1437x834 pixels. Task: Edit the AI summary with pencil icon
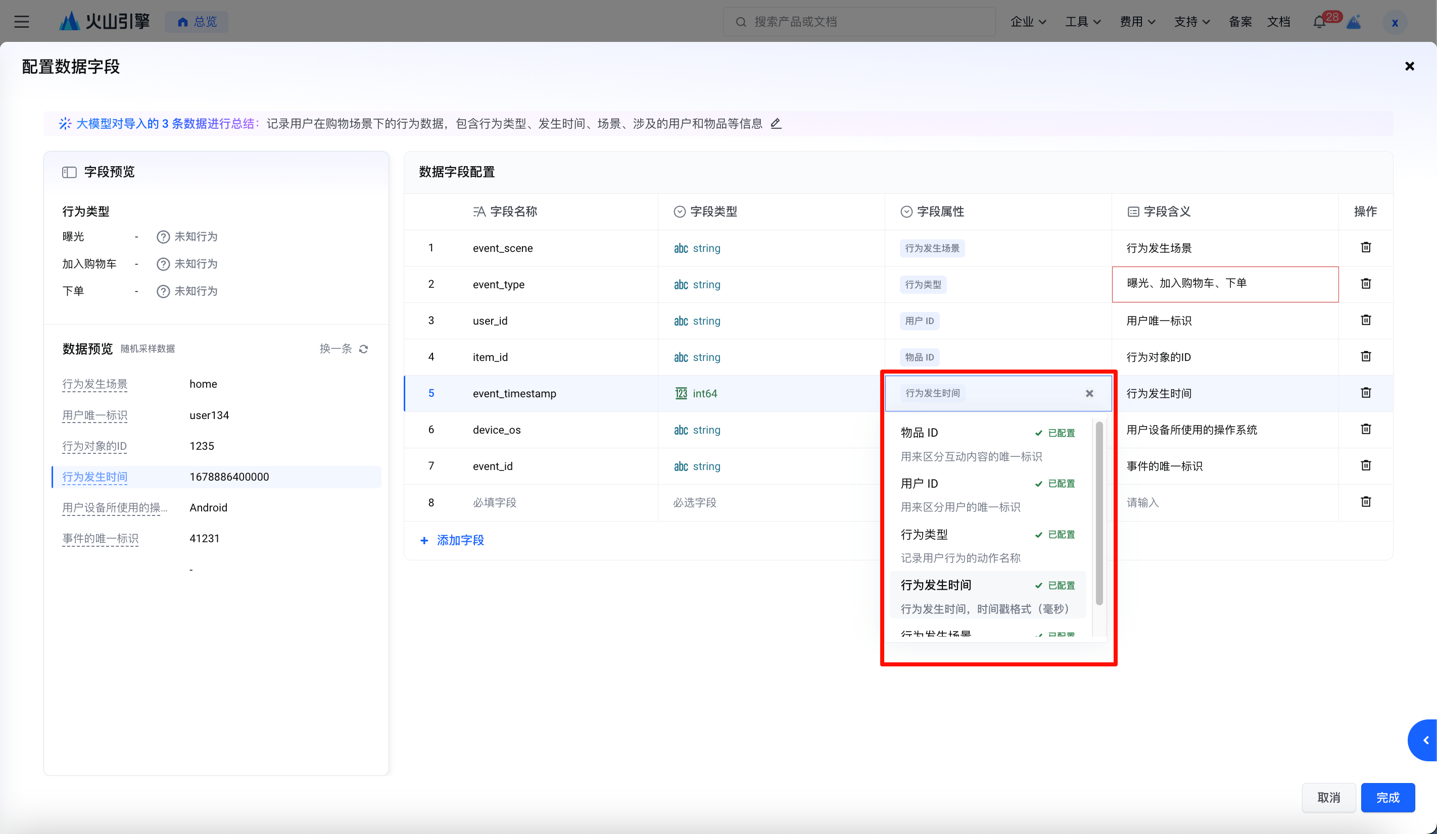(x=776, y=123)
